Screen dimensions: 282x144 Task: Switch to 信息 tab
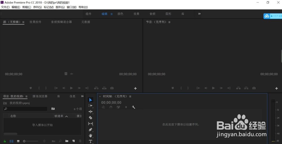click(72, 96)
